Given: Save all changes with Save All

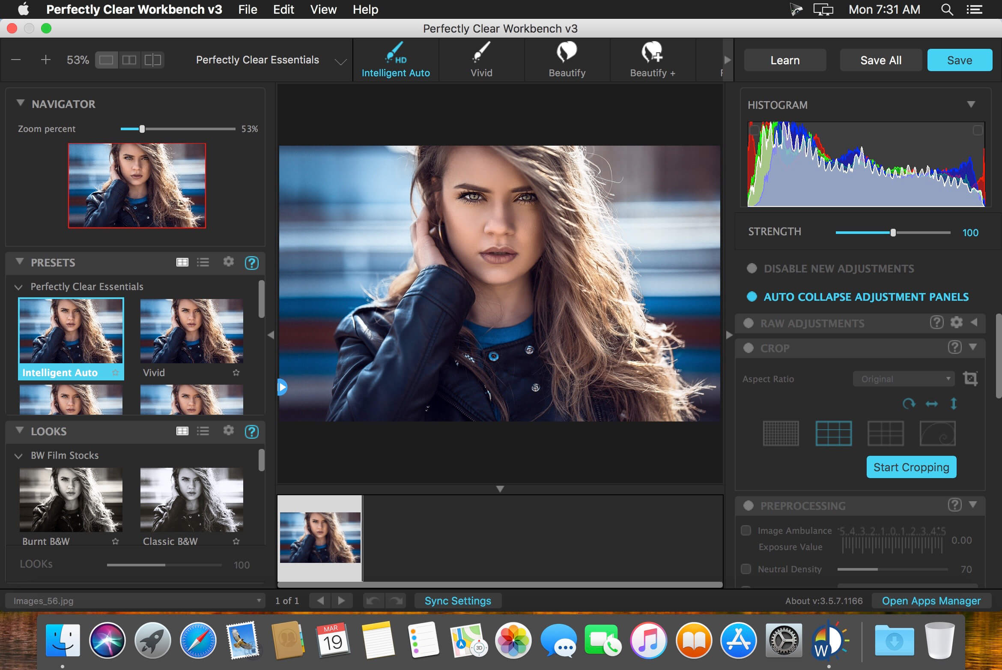Looking at the screenshot, I should [880, 59].
